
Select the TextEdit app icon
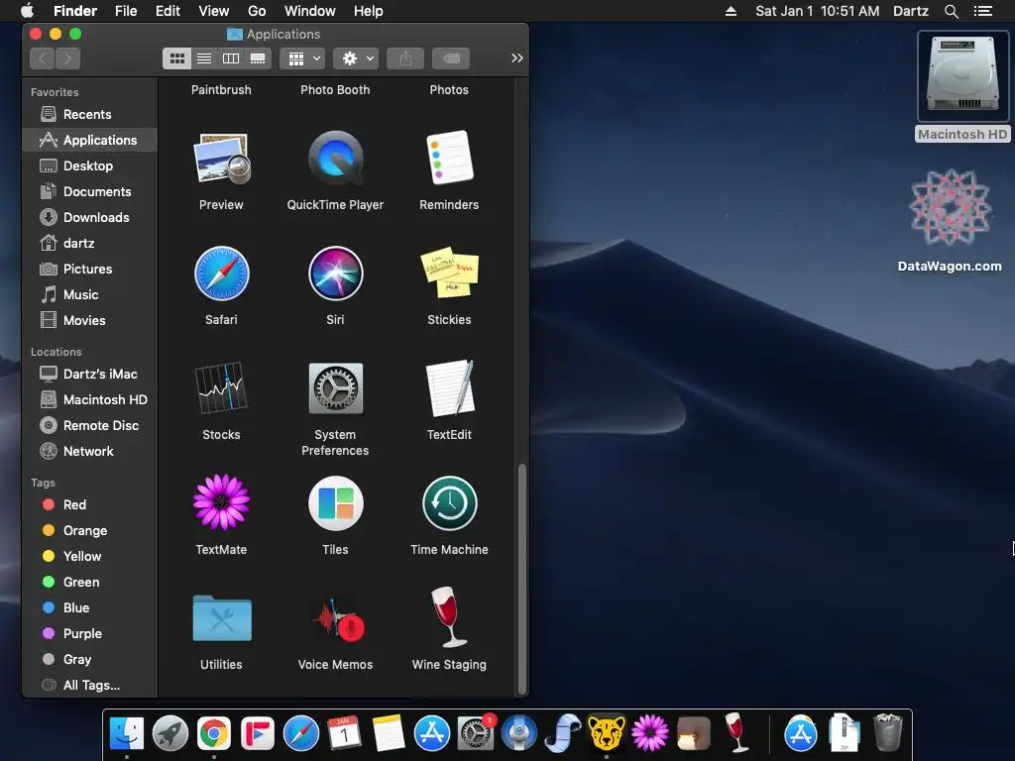[449, 387]
